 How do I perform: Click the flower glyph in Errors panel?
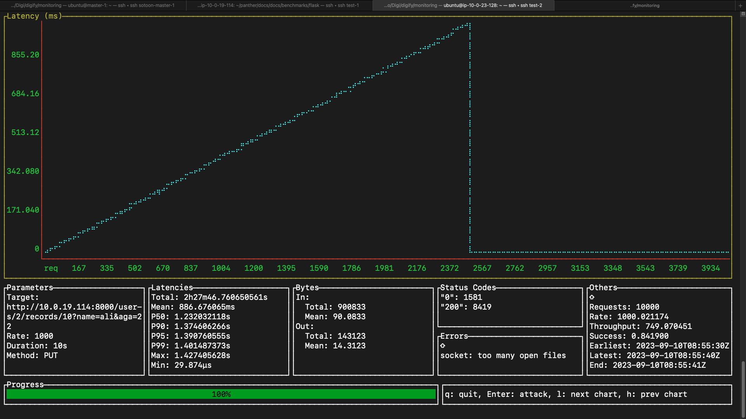(x=443, y=346)
